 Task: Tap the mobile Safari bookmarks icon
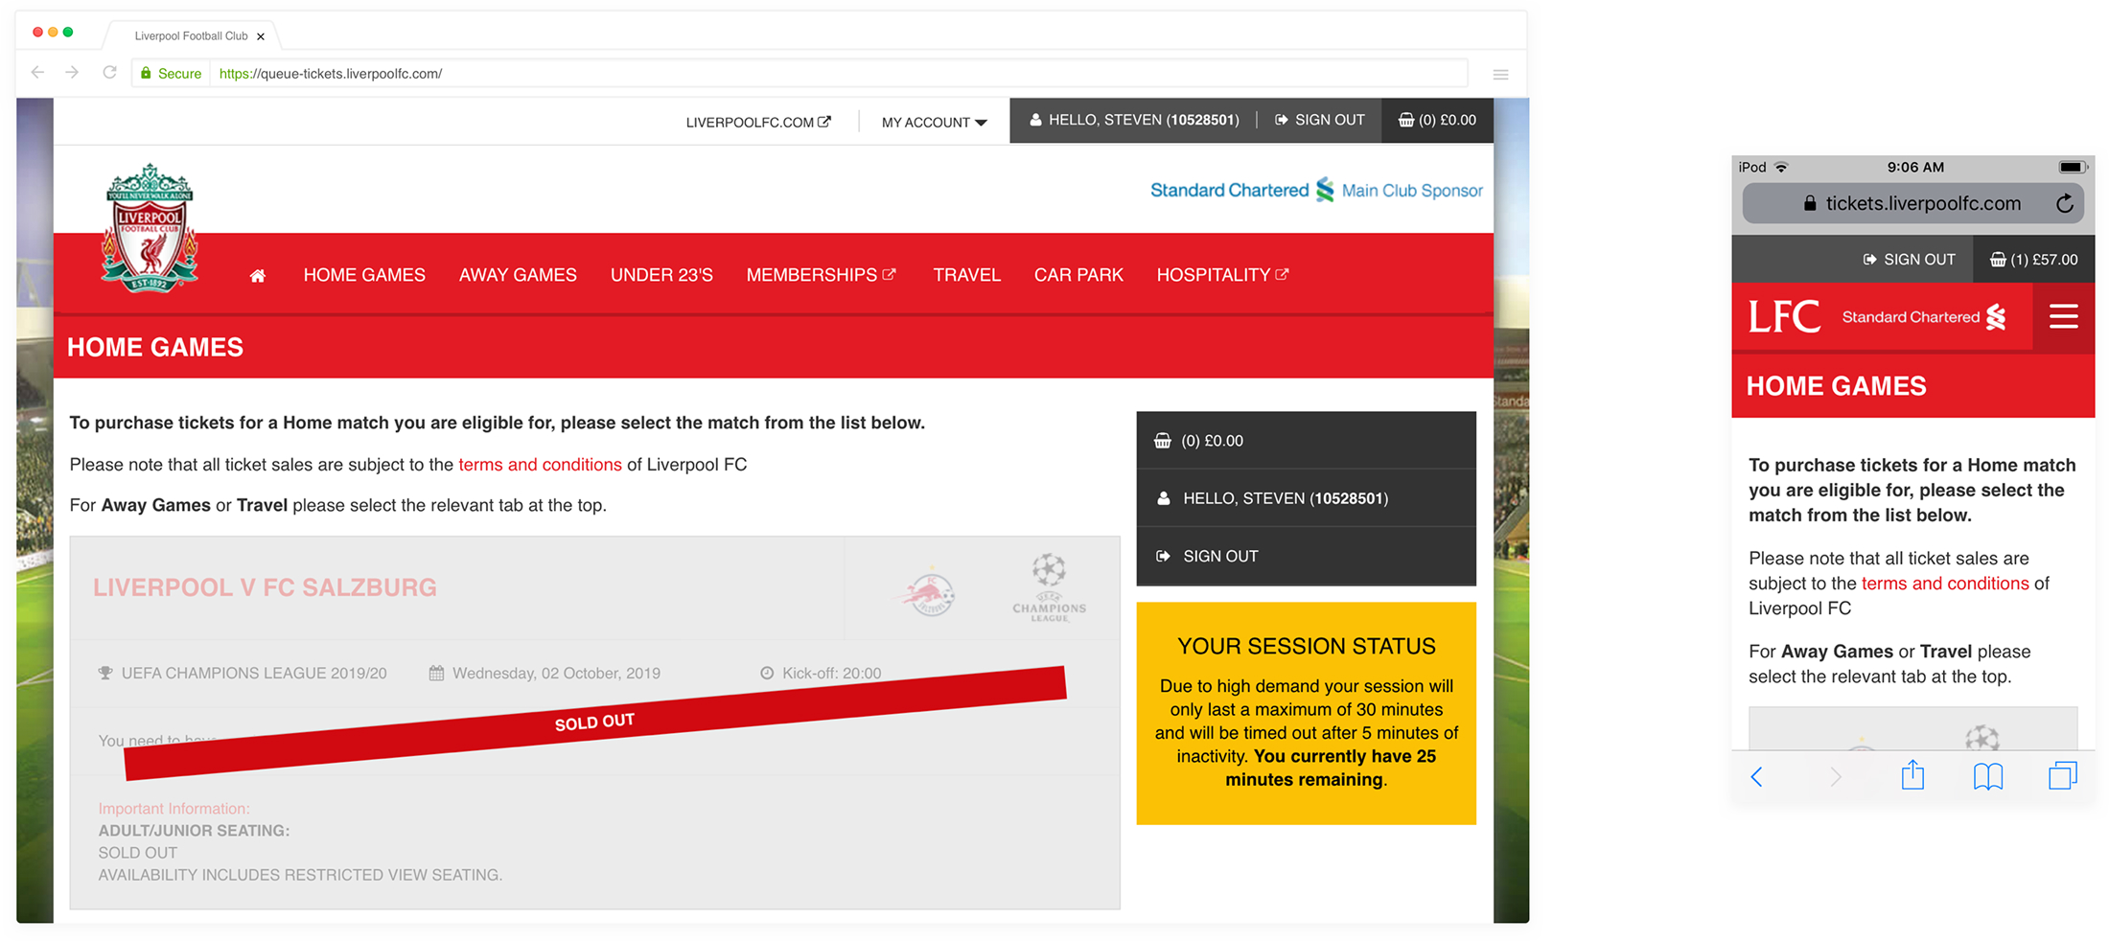[x=1987, y=775]
